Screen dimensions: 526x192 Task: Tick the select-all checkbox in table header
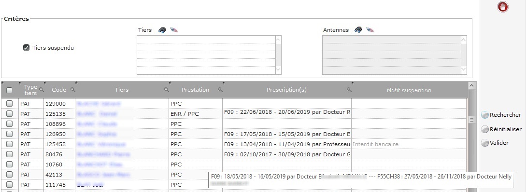[x=9, y=90]
